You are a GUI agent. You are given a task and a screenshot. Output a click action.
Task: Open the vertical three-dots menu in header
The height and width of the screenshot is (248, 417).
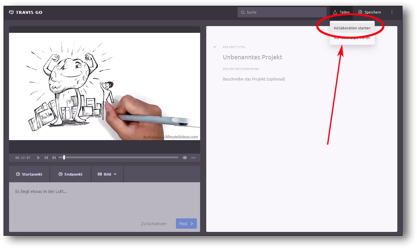(392, 13)
